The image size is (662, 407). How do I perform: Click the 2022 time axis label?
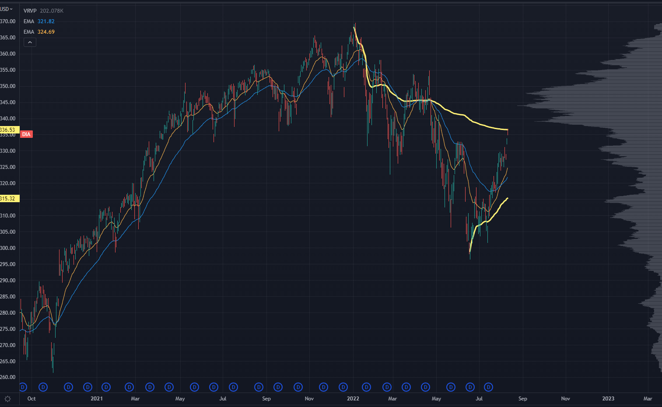click(353, 399)
